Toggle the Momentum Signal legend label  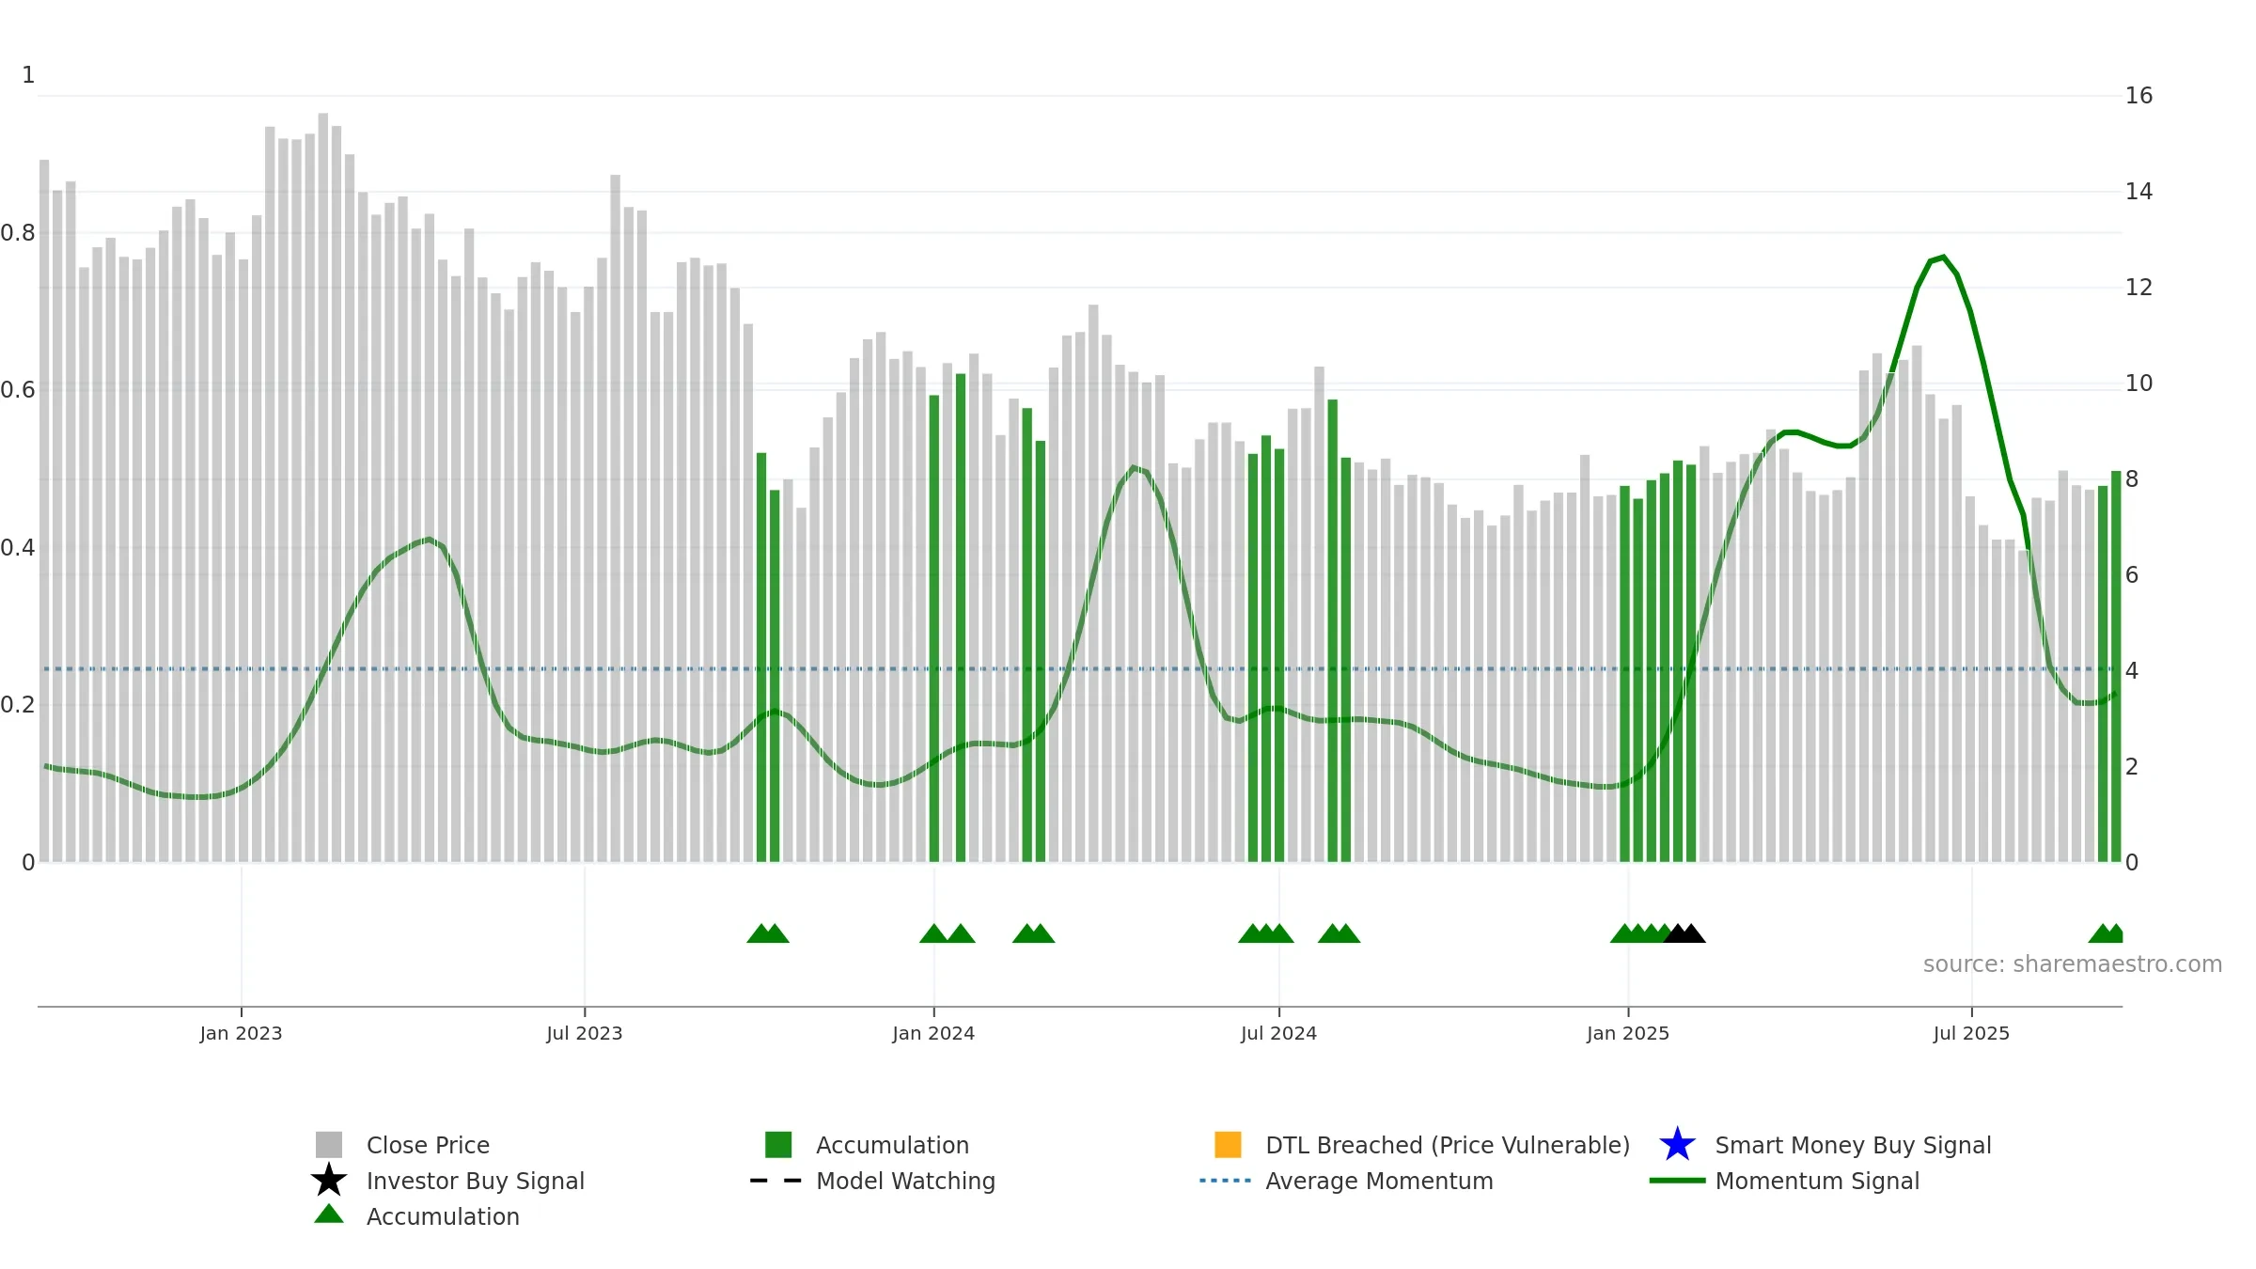coord(1817,1181)
